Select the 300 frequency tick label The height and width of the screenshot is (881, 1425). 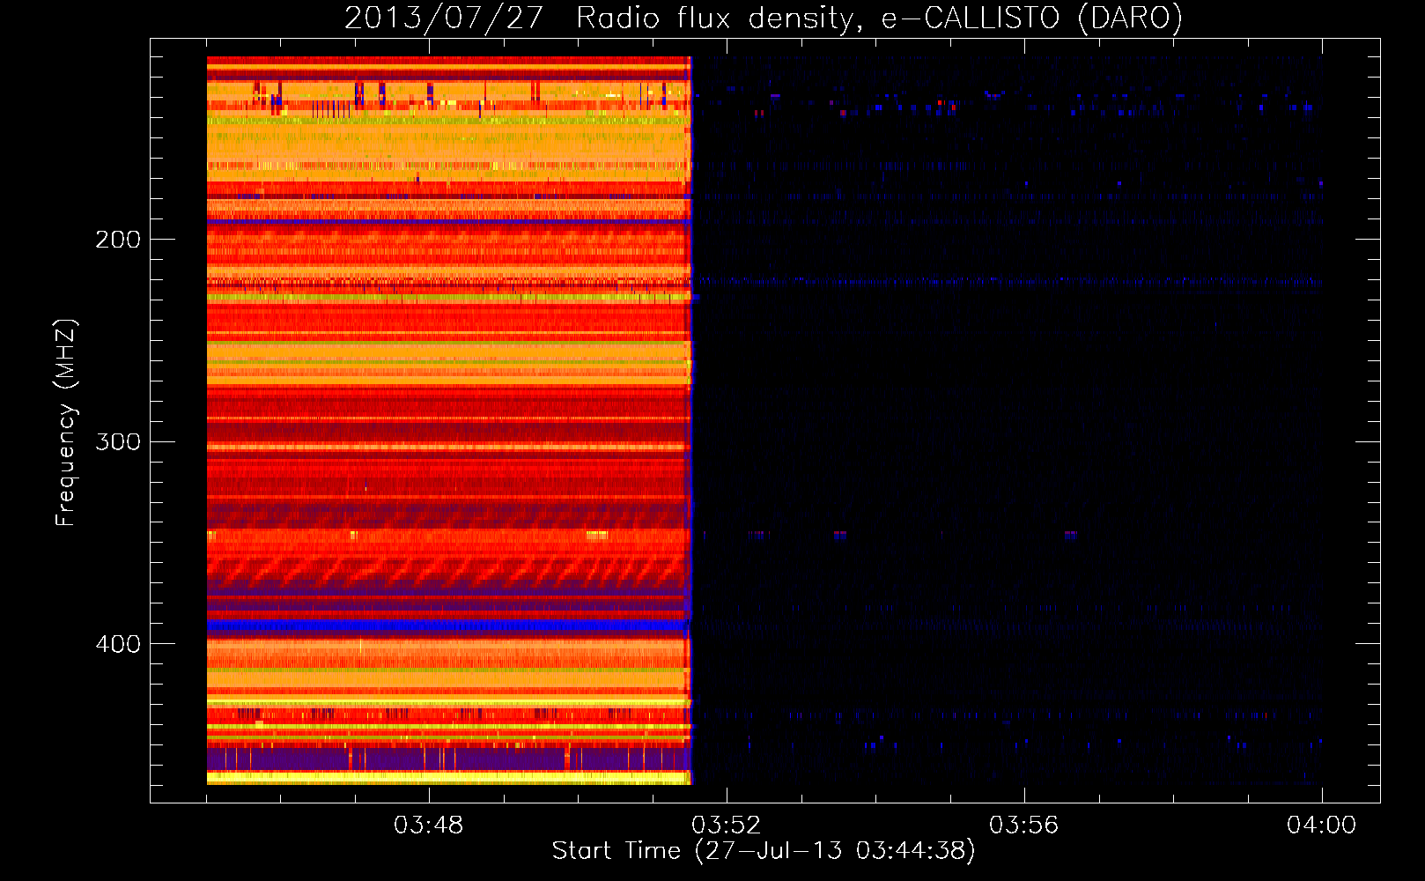pos(118,441)
